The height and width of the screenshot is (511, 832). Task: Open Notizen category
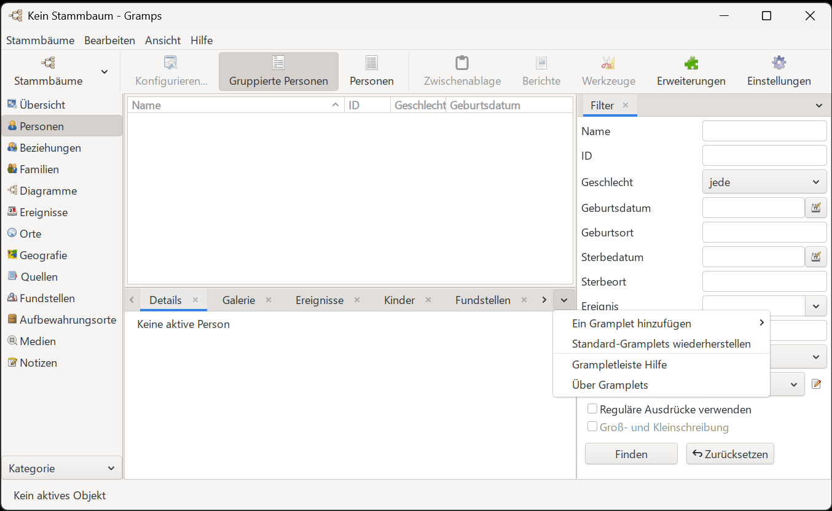(61, 362)
